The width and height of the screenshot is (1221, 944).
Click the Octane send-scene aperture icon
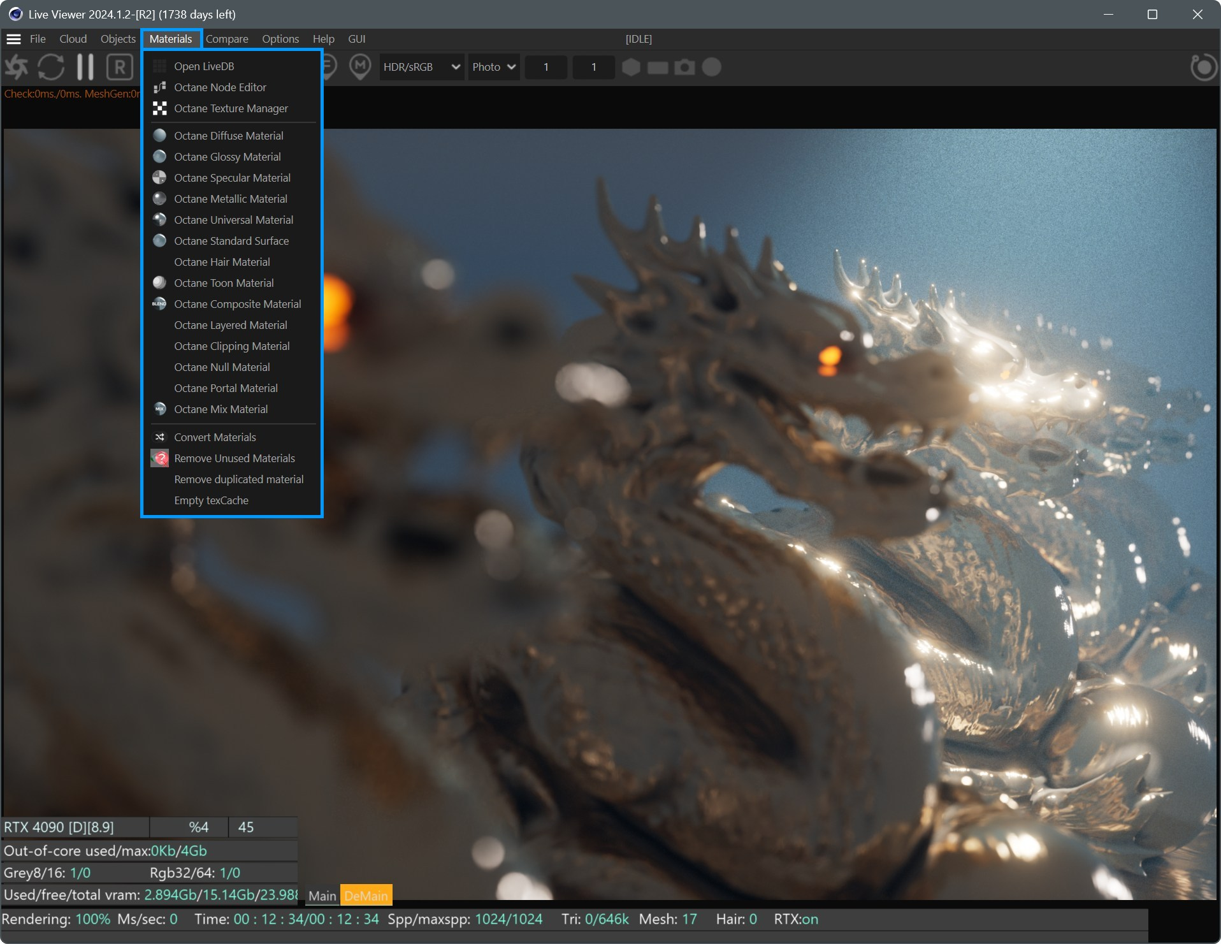point(17,67)
